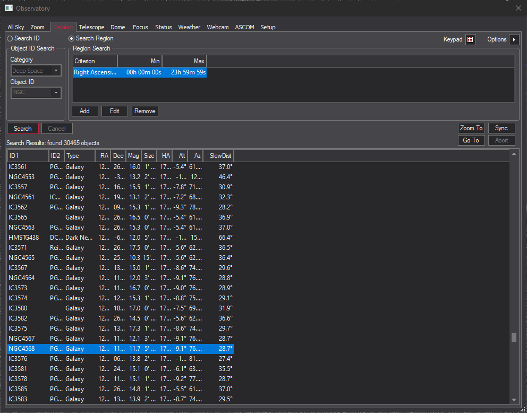
Task: Click Add to create a search criterion
Action: point(84,111)
